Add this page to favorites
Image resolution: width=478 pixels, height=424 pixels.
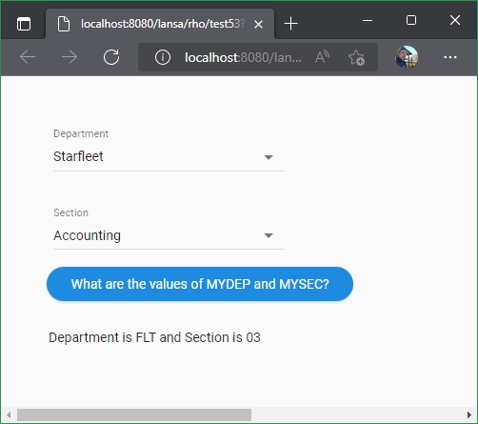click(x=356, y=57)
